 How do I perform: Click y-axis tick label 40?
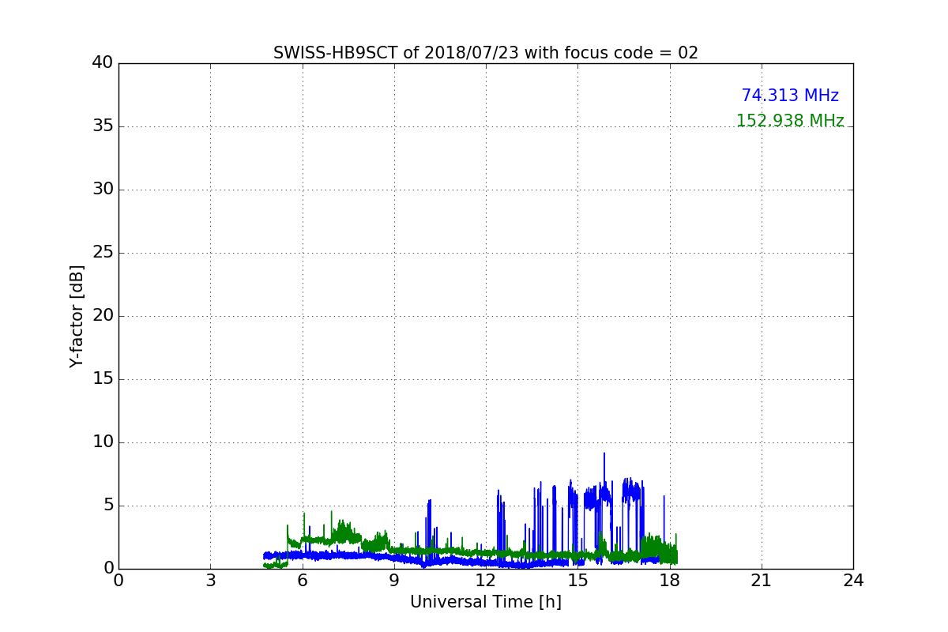(x=103, y=63)
